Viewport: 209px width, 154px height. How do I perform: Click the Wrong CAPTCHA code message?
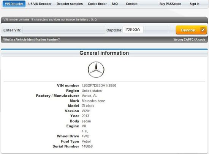tap(189, 39)
